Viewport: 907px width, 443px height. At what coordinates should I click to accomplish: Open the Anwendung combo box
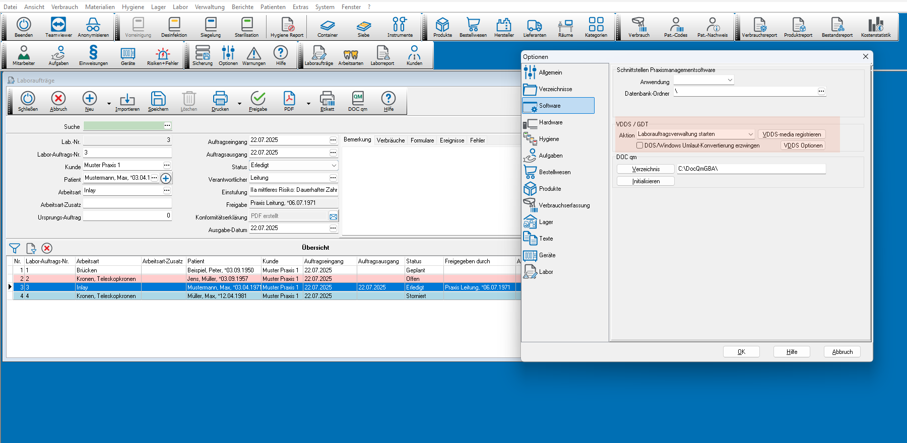pos(730,80)
